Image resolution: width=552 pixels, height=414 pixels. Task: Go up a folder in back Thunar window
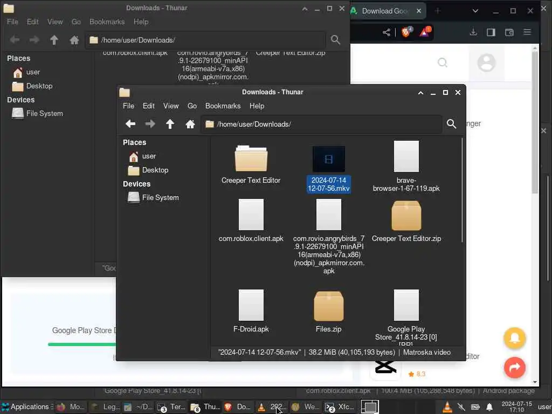pyautogui.click(x=54, y=40)
